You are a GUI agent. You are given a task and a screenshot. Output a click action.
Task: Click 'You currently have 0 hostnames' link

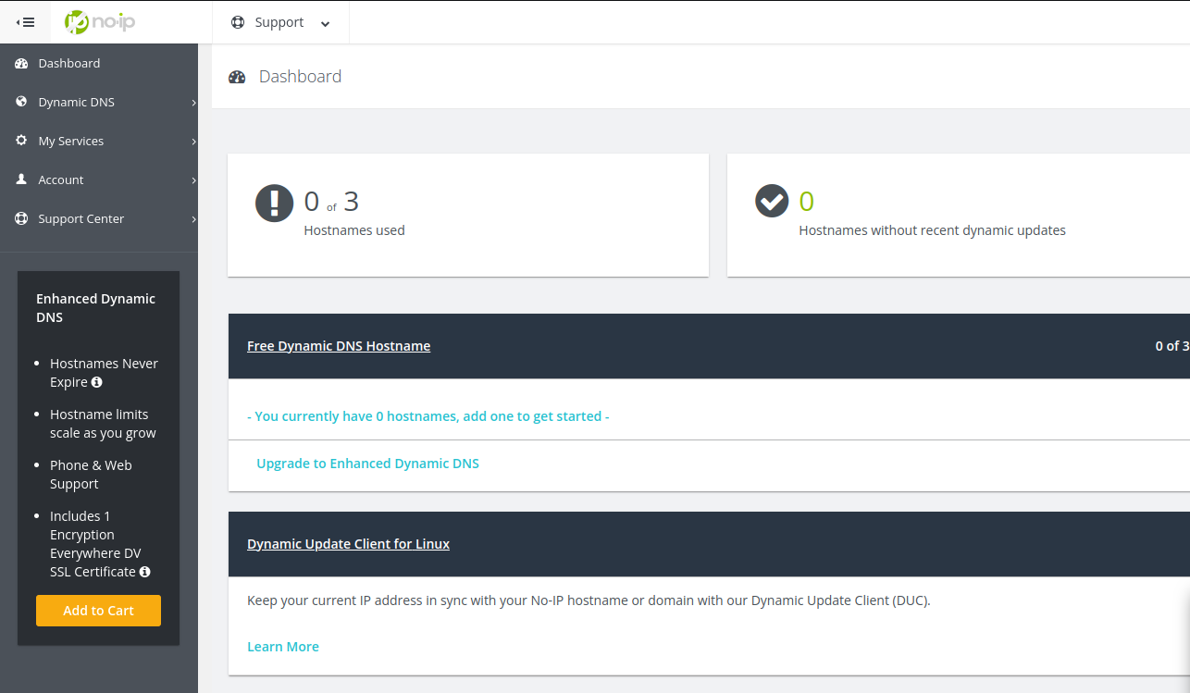428,416
